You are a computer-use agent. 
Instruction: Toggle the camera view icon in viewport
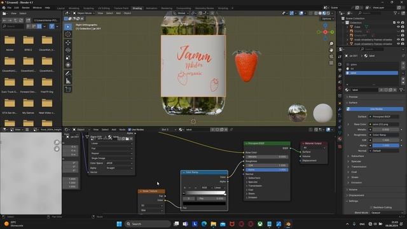point(331,57)
